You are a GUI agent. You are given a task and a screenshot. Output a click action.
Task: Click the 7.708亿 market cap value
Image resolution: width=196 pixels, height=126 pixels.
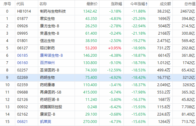click(188, 107)
